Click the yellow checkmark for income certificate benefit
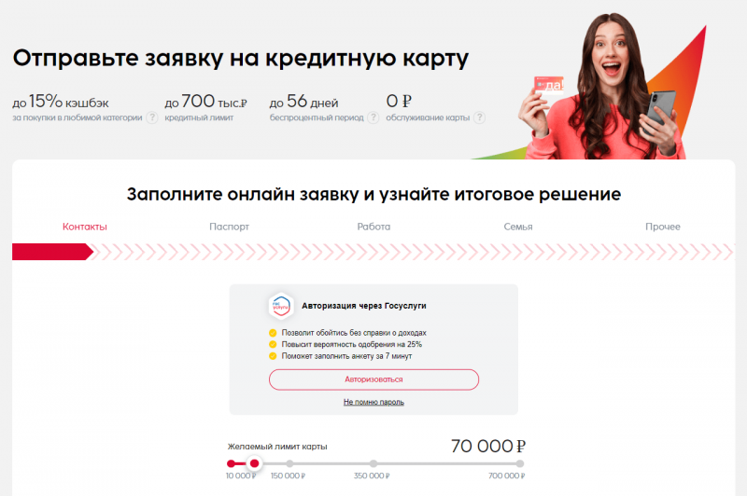The height and width of the screenshot is (496, 747). pyautogui.click(x=273, y=333)
